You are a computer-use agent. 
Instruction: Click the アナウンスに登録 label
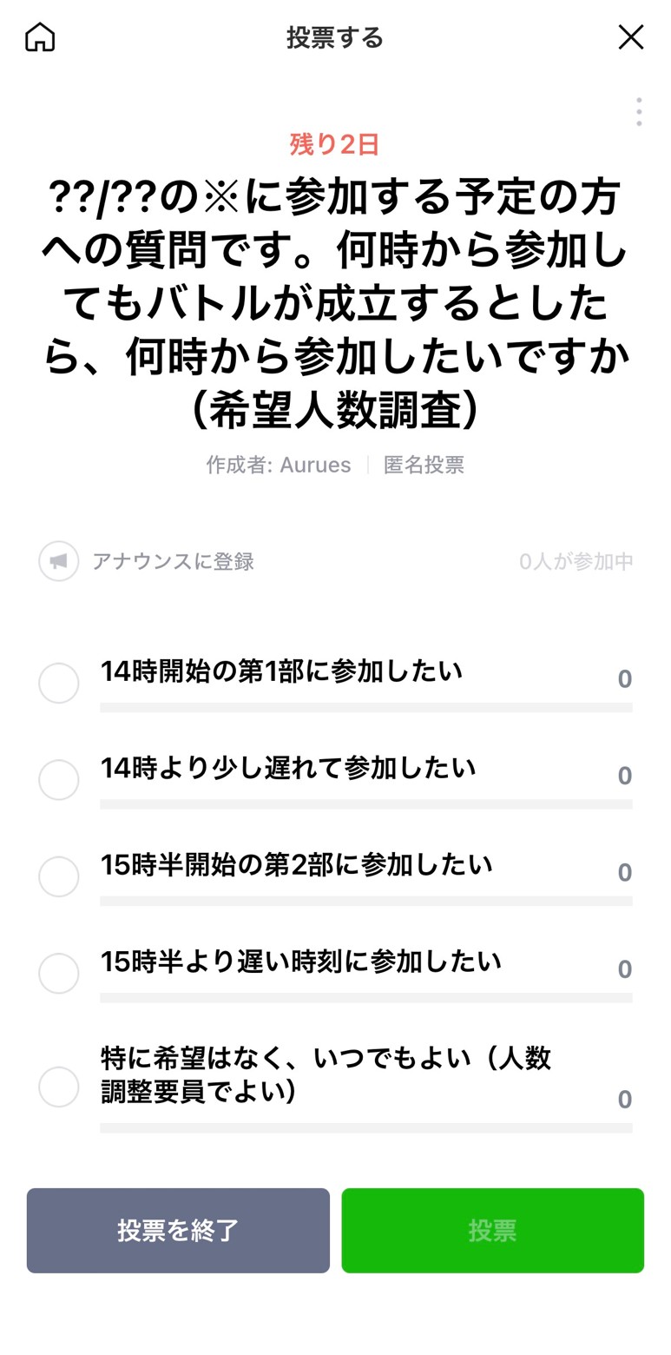(x=174, y=561)
